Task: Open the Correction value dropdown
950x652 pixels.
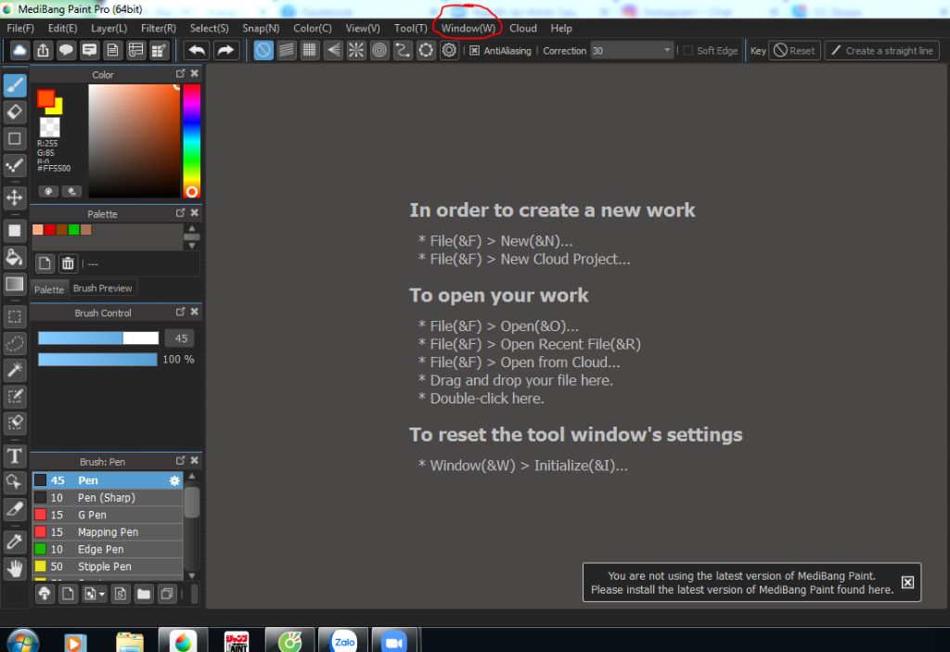Action: click(x=667, y=50)
